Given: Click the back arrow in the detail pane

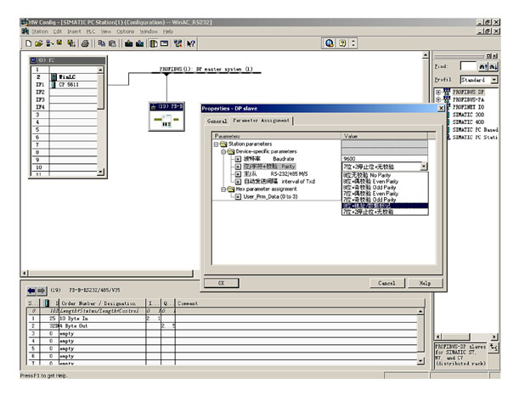Looking at the screenshot, I should [x=31, y=291].
